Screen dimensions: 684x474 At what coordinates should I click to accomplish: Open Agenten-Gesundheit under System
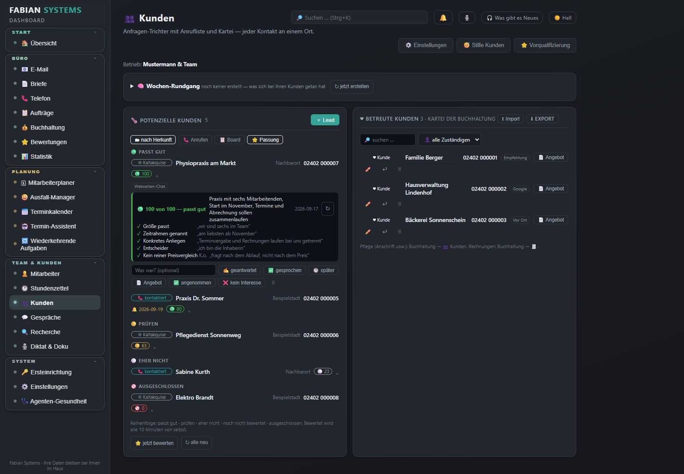(55, 401)
